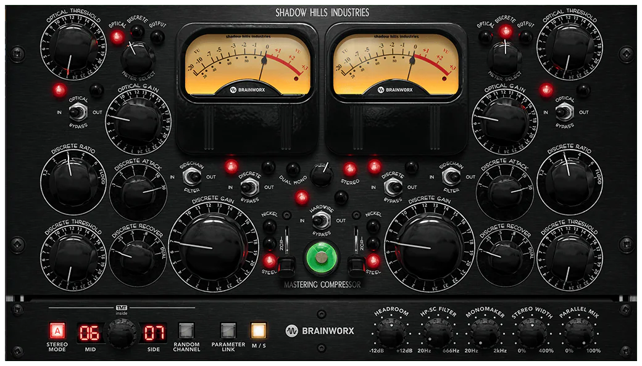The height and width of the screenshot is (366, 642).
Task: Click the Parallel Mix knob
Action: (579, 333)
